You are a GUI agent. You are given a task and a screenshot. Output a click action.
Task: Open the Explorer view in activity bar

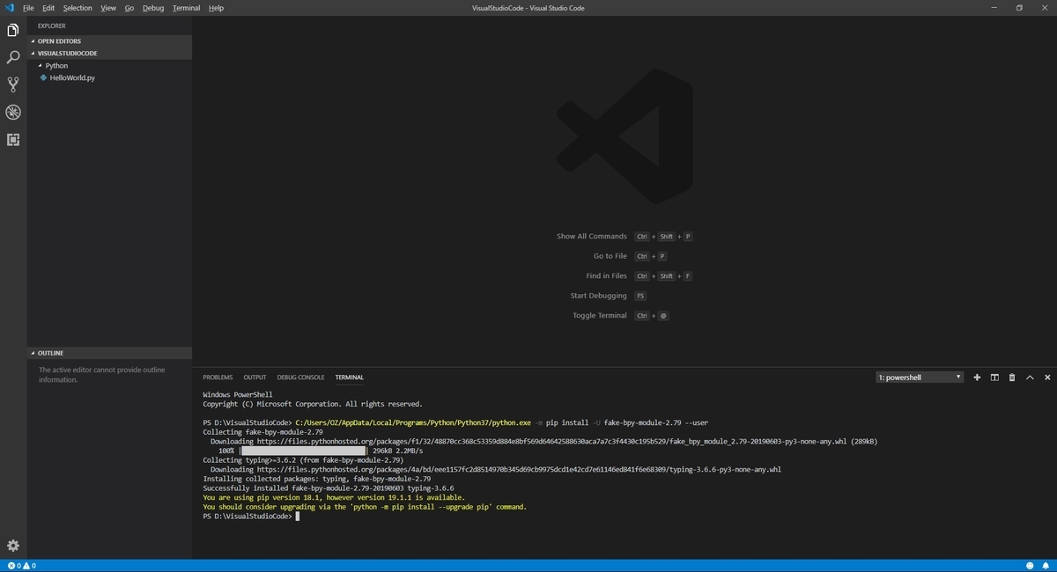[13, 31]
